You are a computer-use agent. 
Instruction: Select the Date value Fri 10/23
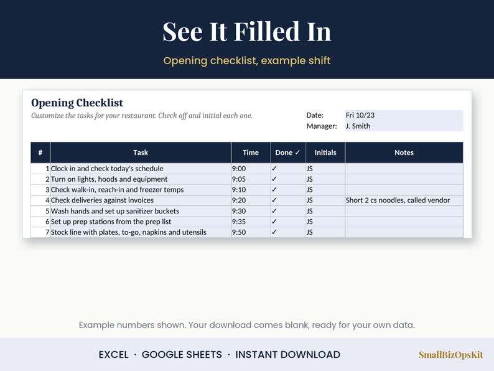click(x=404, y=115)
